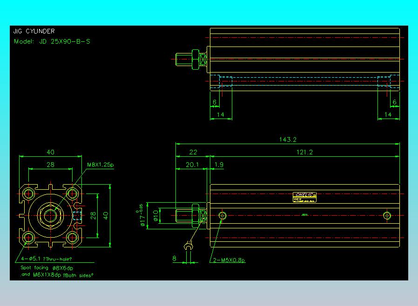The width and height of the screenshot is (418, 306).
Task: Select the M8X1.25p thread callout
Action: point(100,165)
